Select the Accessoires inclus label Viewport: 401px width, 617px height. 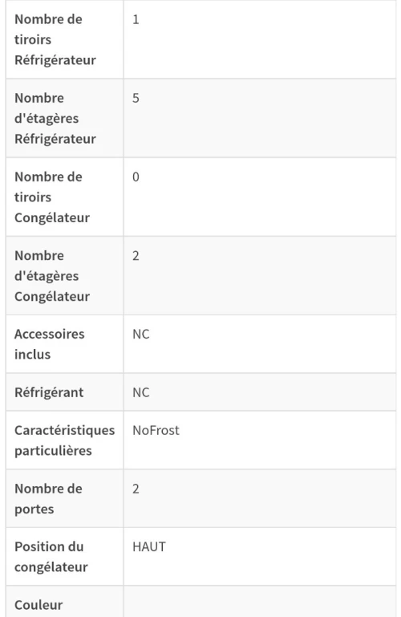(x=50, y=344)
